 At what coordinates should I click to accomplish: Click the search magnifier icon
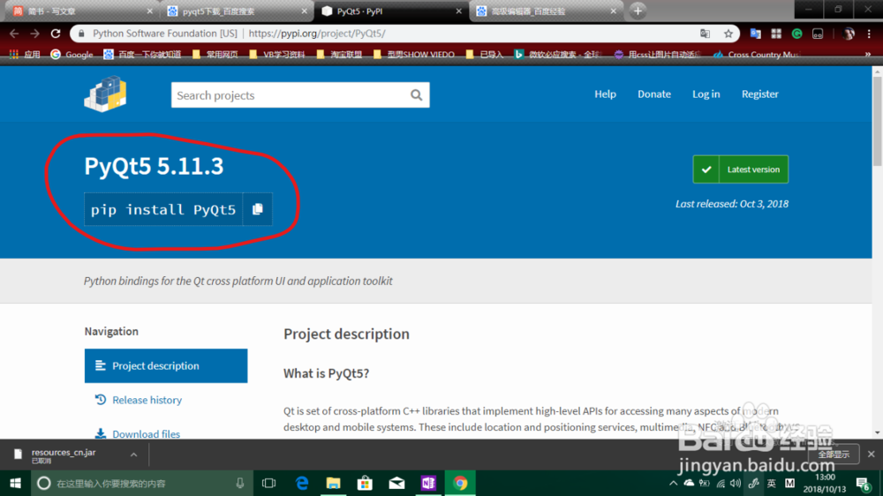point(416,95)
